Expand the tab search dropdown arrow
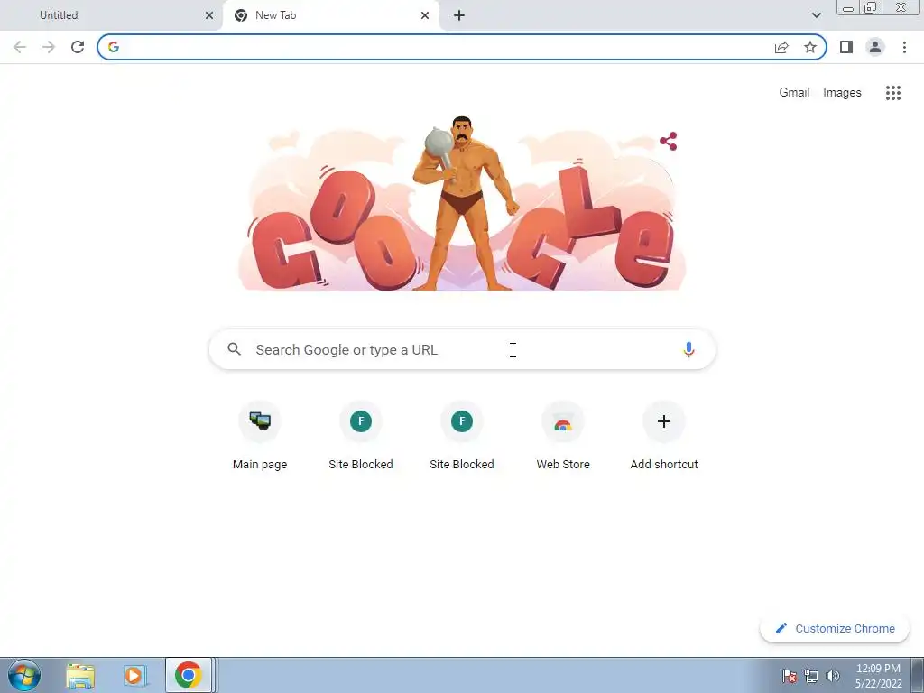 (816, 15)
